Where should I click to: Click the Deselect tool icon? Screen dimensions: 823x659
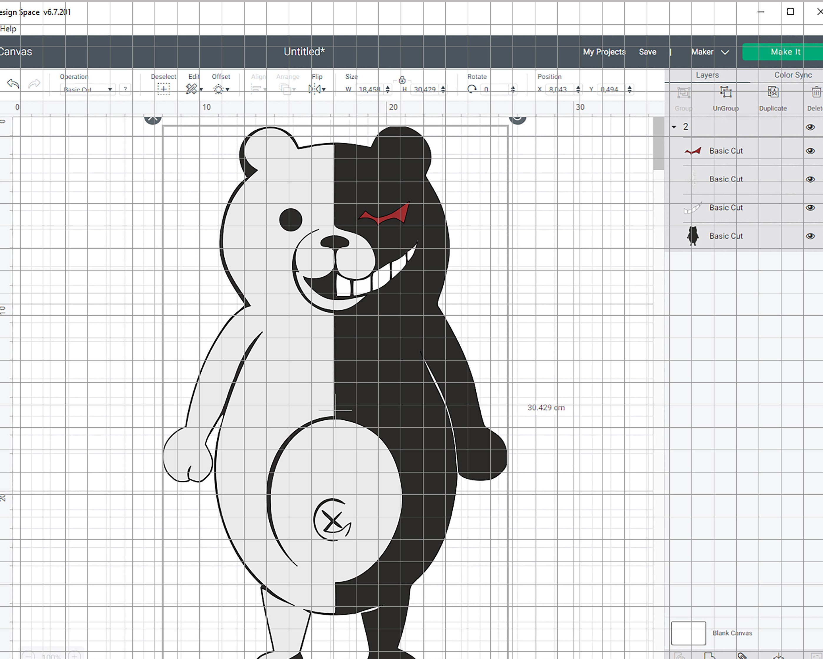click(x=163, y=89)
